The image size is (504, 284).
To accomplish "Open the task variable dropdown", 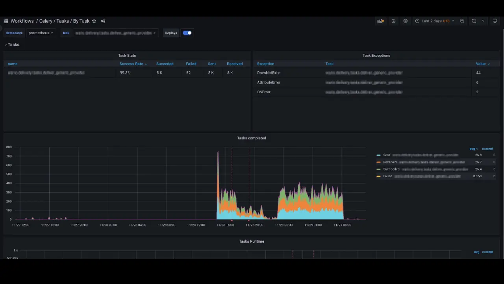I will coord(115,33).
